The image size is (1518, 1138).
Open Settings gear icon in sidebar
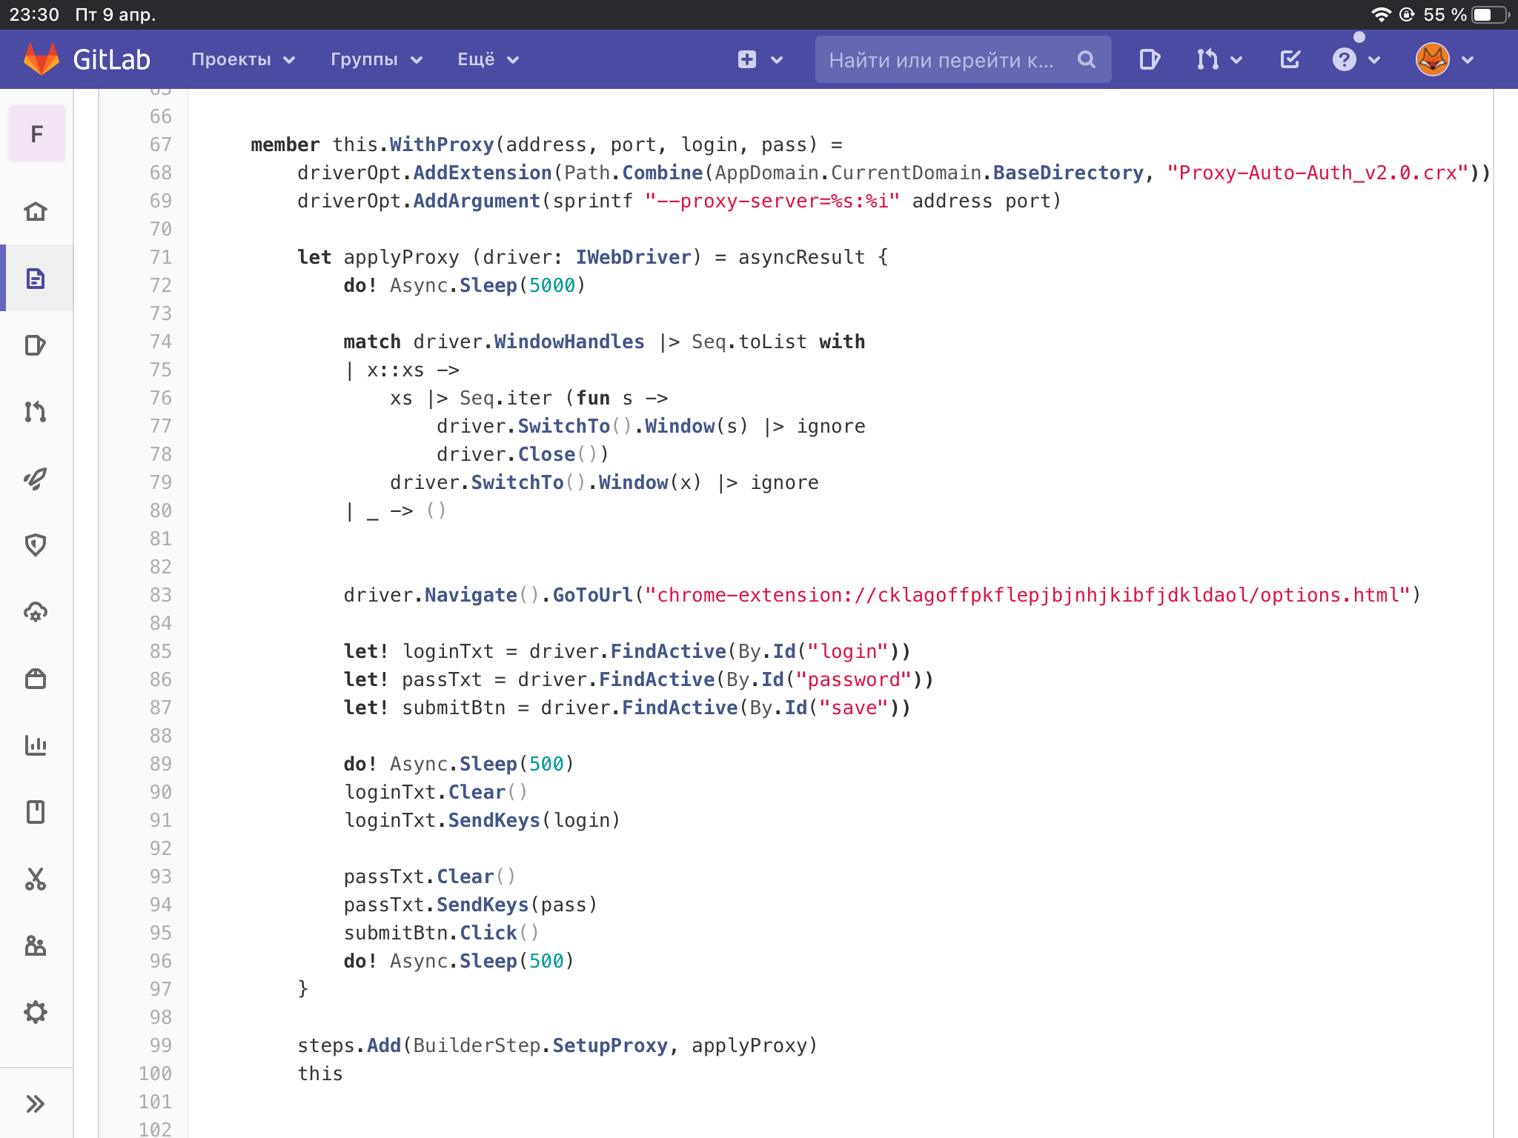36,1012
